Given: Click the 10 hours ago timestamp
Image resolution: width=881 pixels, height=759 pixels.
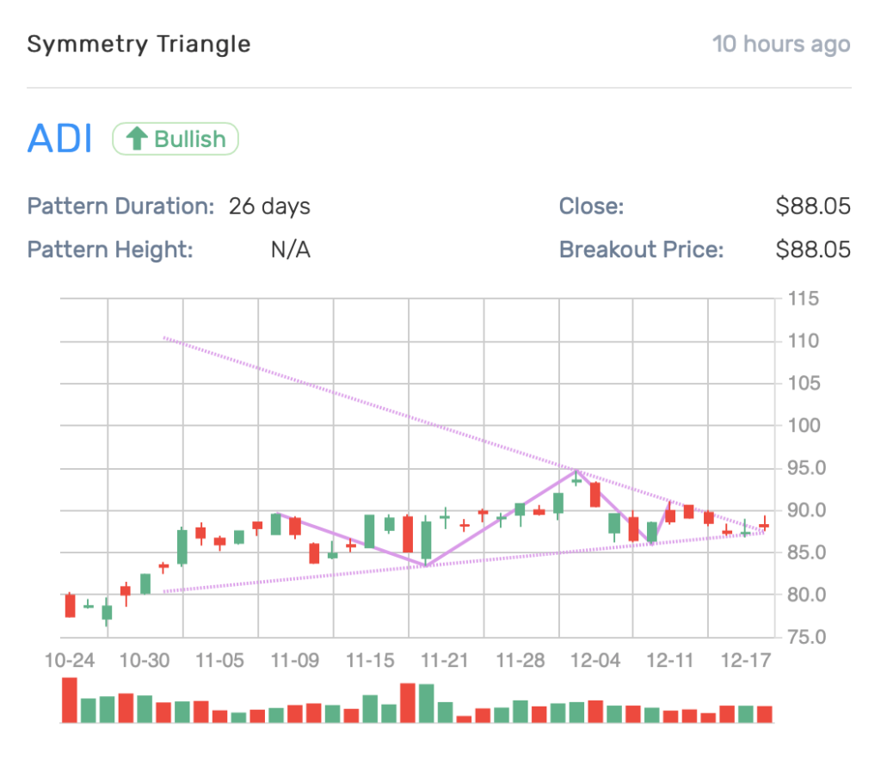Looking at the screenshot, I should (780, 44).
